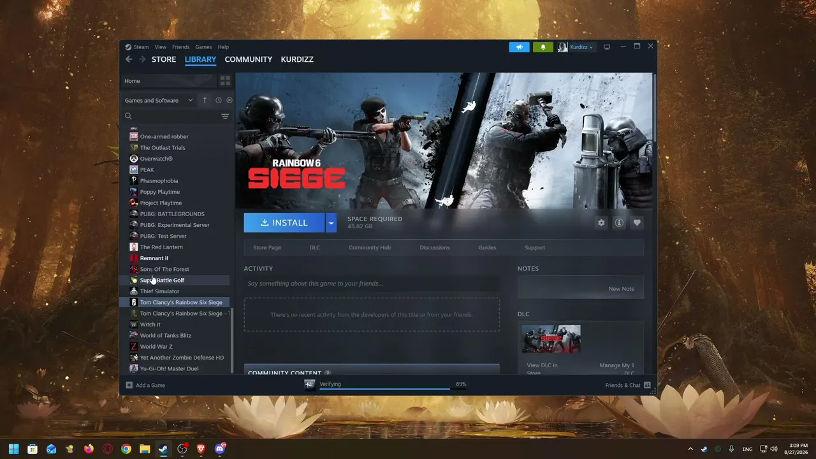The image size is (816, 459).
Task: Open the Windows Start menu
Action: tap(14, 449)
